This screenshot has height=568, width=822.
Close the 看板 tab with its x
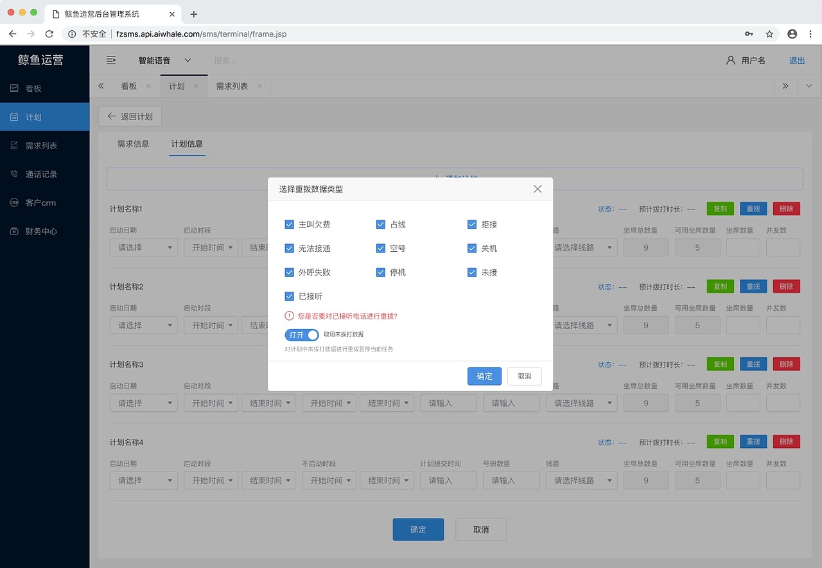tap(148, 85)
